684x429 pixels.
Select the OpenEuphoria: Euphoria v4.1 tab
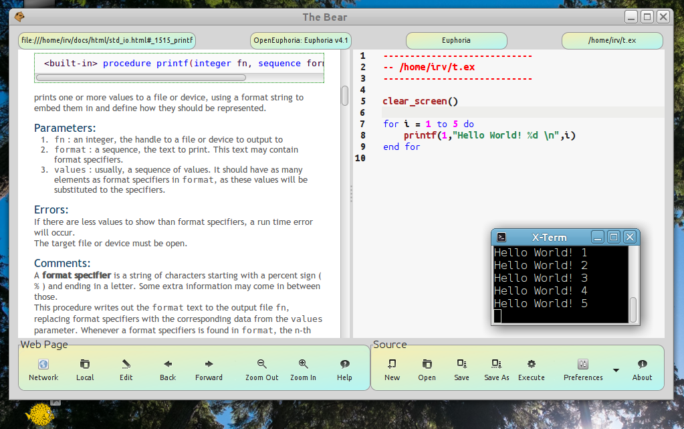[301, 40]
